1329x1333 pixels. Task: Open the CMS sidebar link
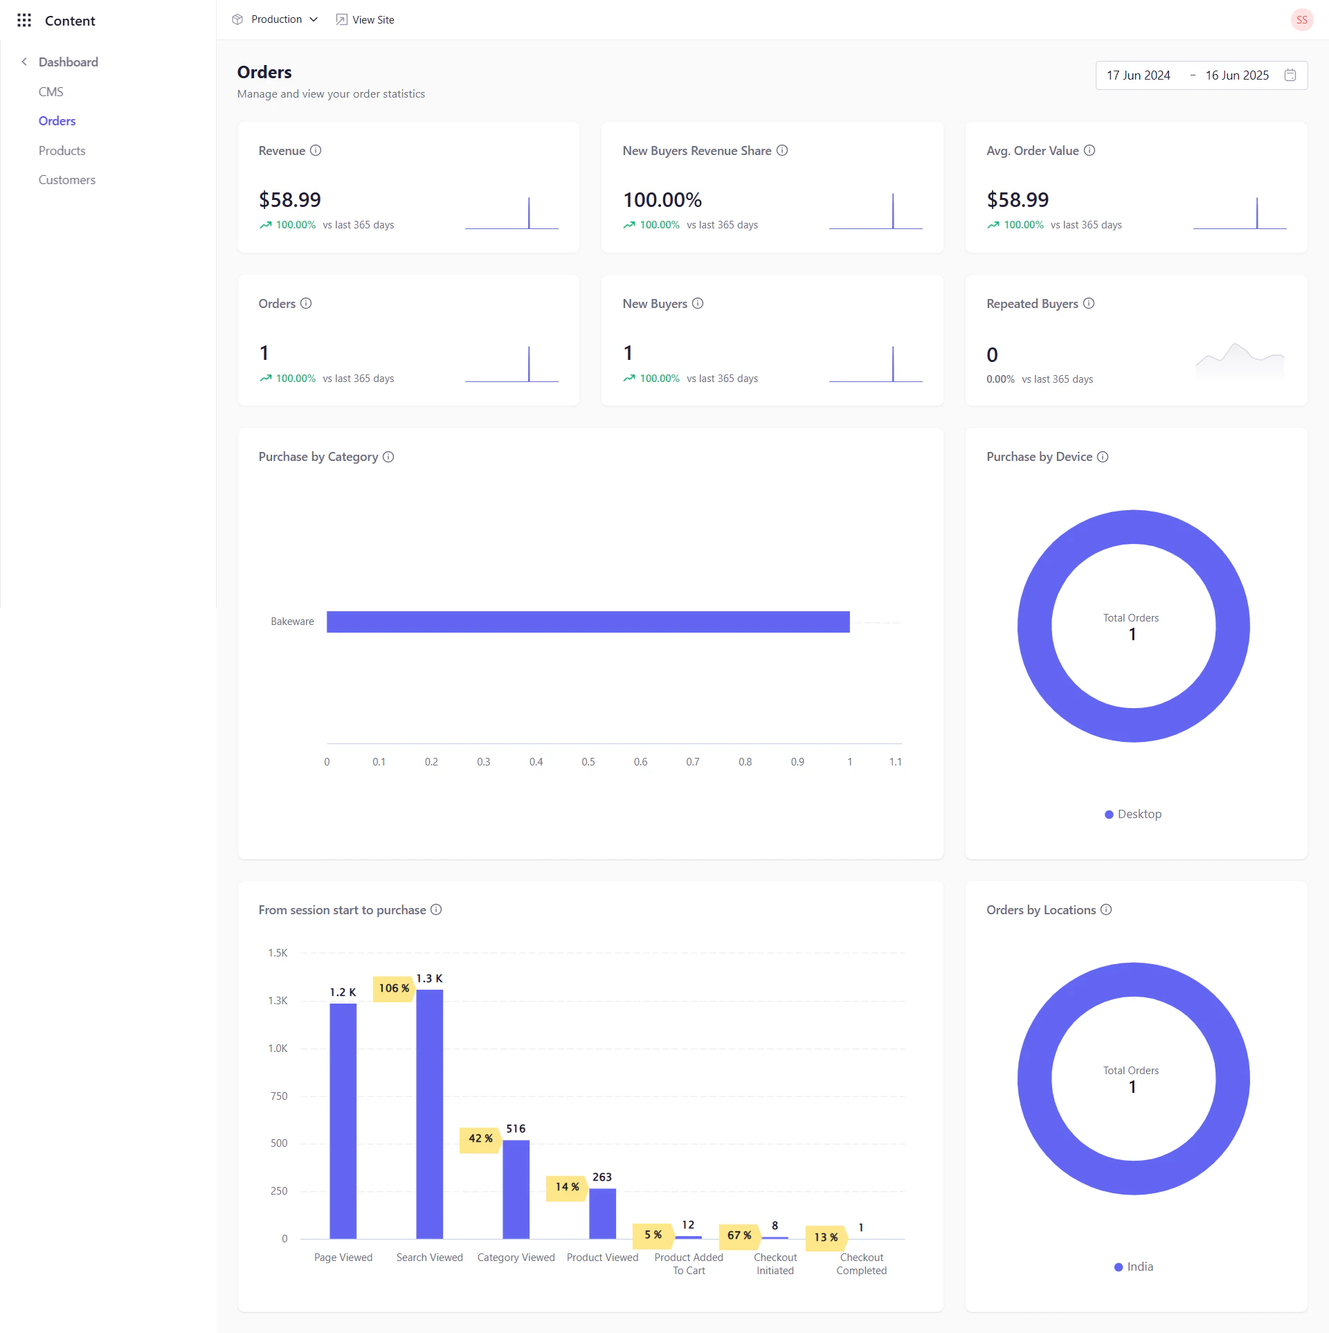point(51,91)
